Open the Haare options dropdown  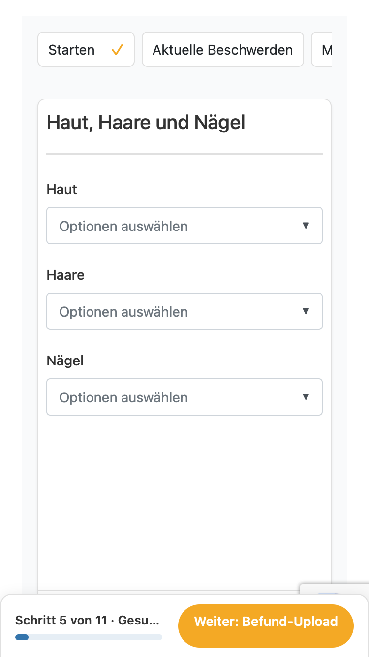click(x=184, y=311)
